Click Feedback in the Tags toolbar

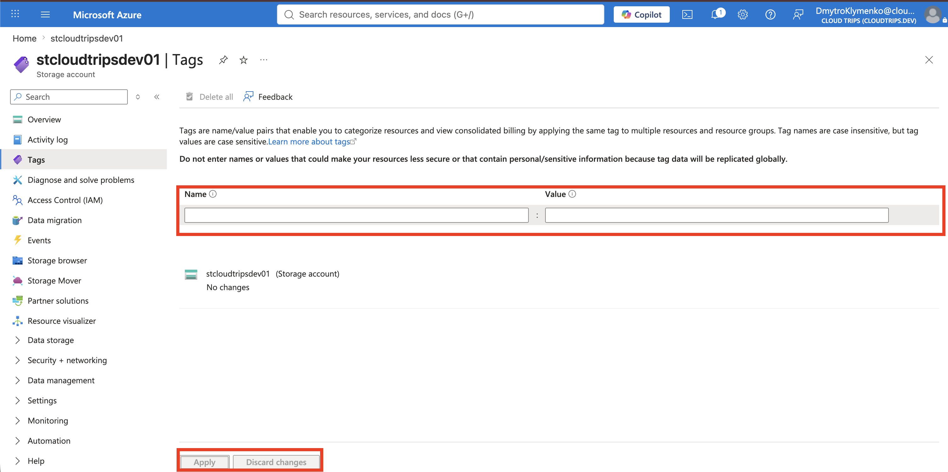(268, 97)
